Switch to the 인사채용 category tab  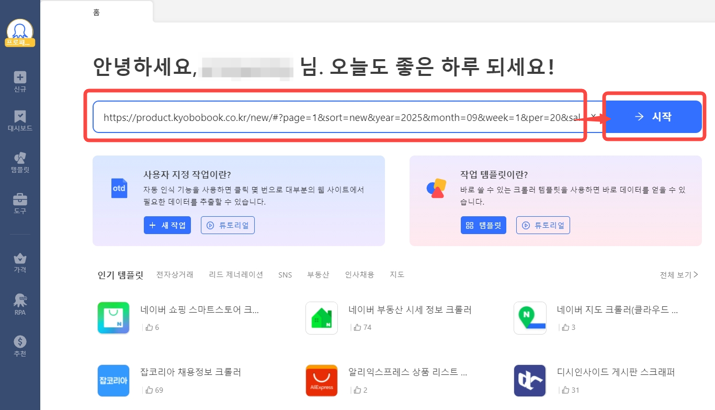pos(359,275)
